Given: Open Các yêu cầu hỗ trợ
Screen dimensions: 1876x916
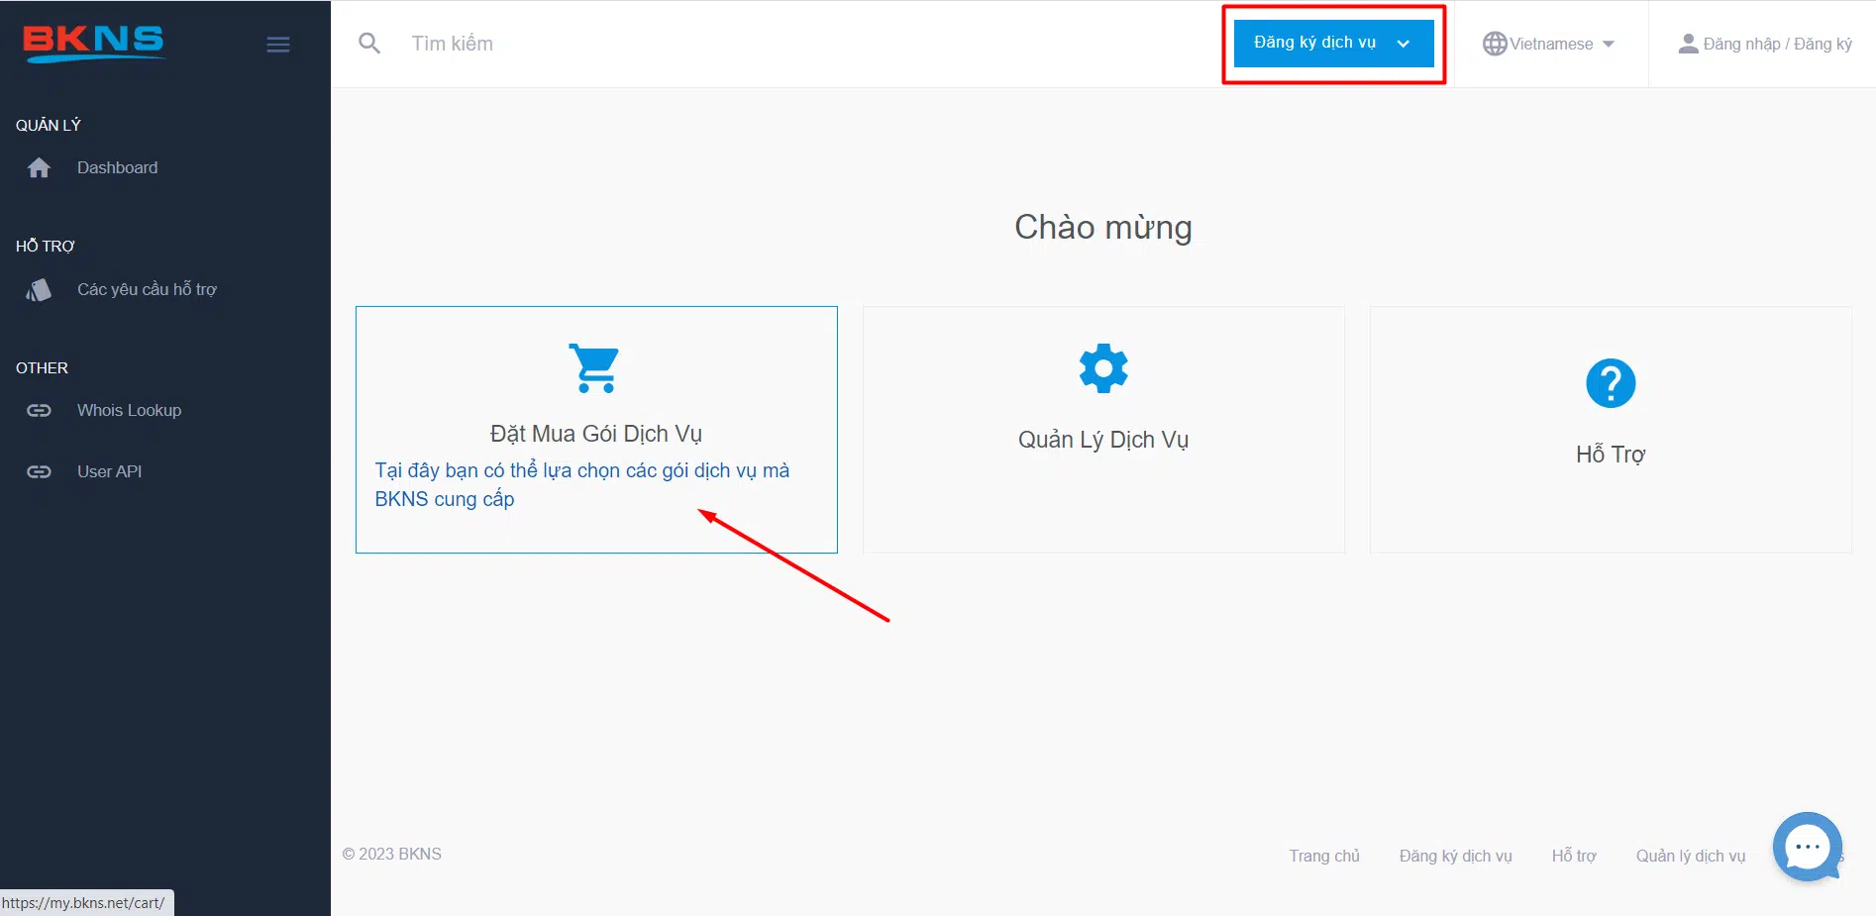Looking at the screenshot, I should [147, 290].
